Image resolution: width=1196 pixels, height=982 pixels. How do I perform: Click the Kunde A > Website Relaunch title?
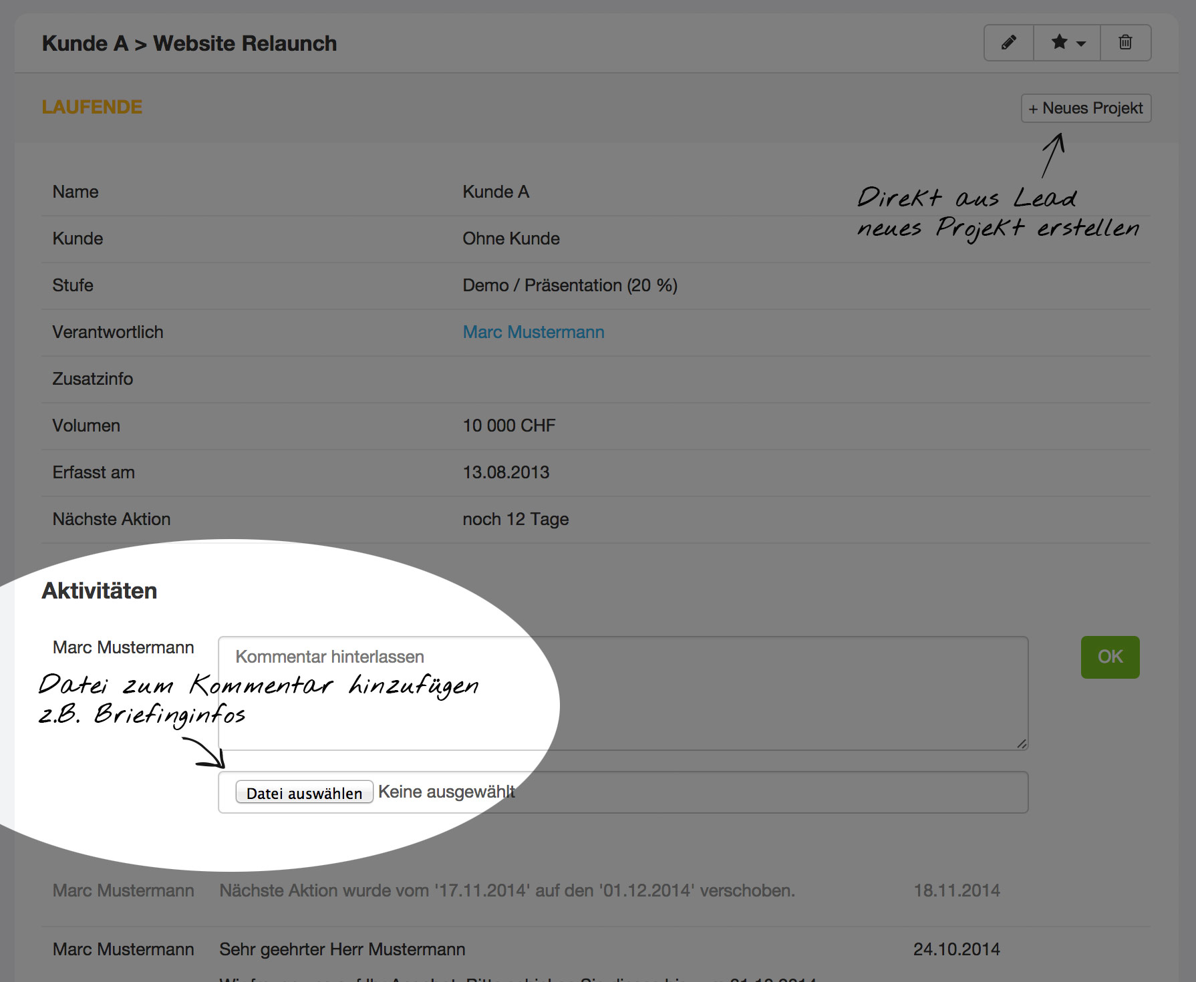tap(189, 43)
